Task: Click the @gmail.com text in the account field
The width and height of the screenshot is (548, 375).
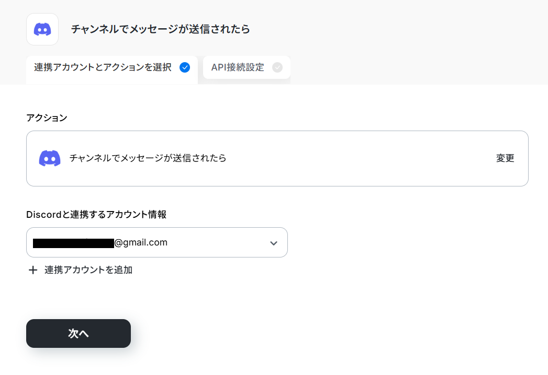Action: [x=141, y=242]
